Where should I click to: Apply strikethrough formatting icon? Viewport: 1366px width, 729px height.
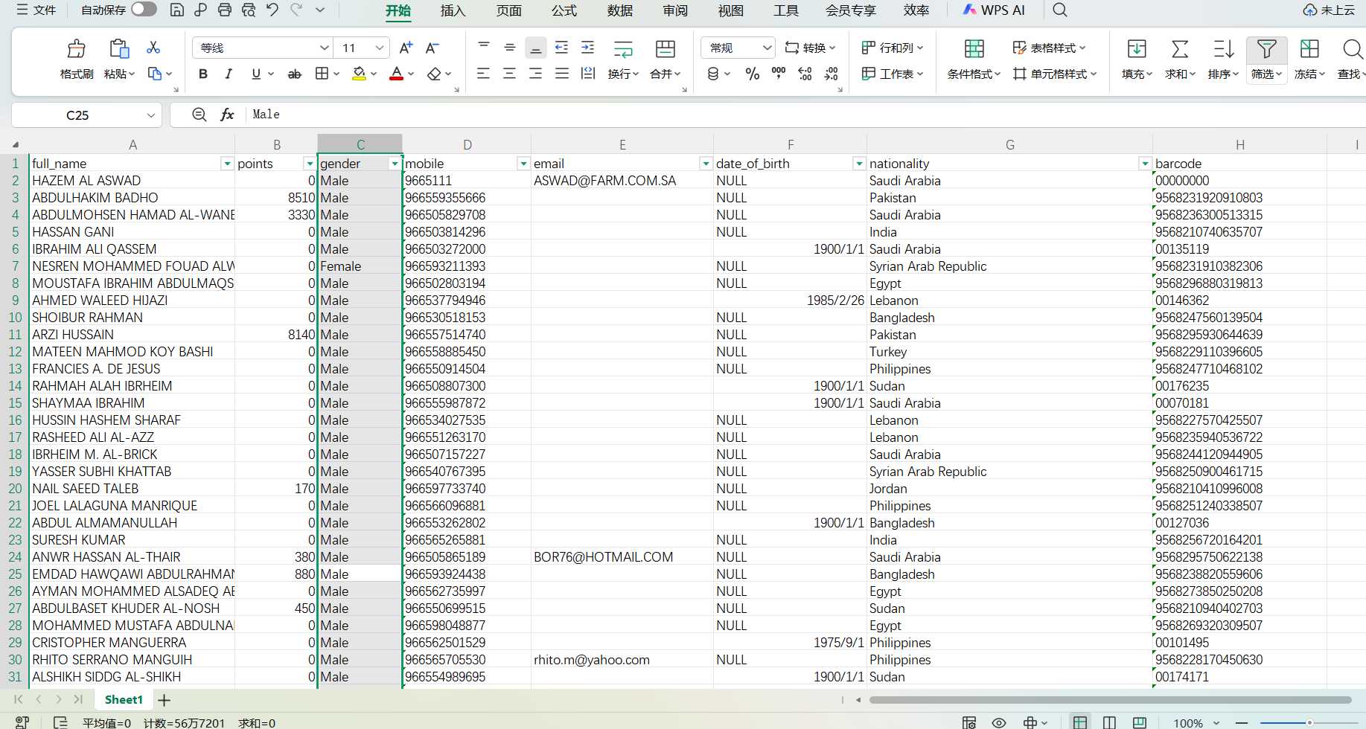tap(295, 74)
